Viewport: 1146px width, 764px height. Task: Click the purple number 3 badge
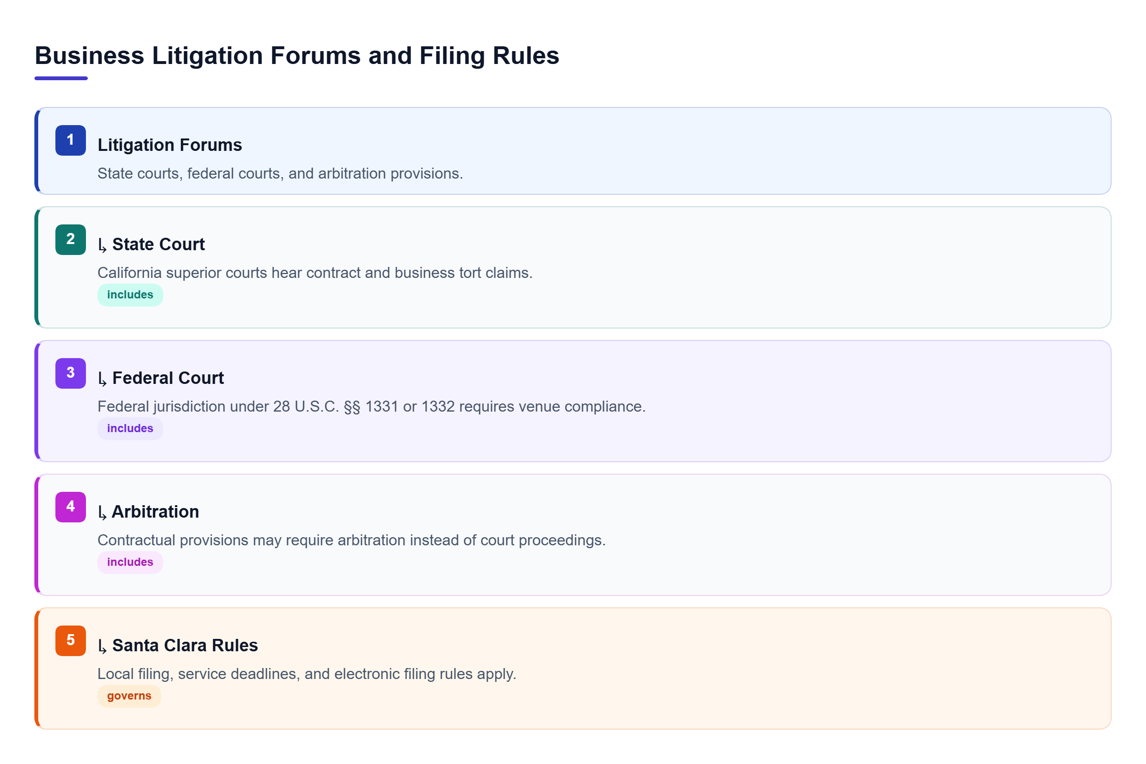[x=71, y=374]
